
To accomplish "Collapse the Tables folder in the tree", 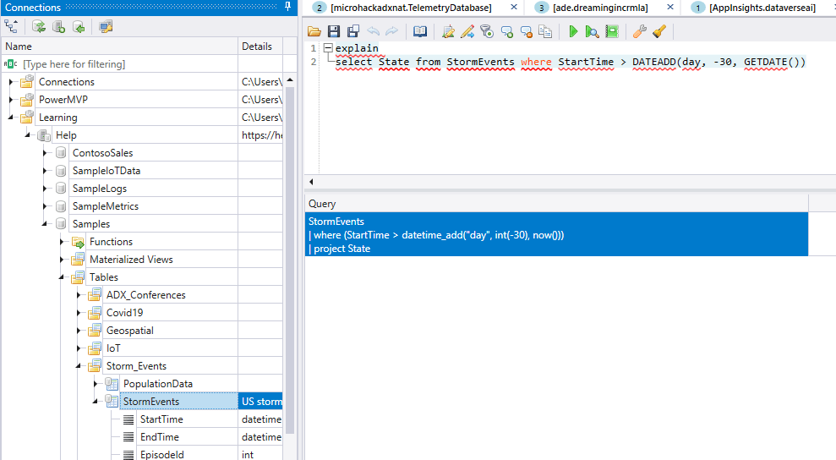I will click(62, 277).
